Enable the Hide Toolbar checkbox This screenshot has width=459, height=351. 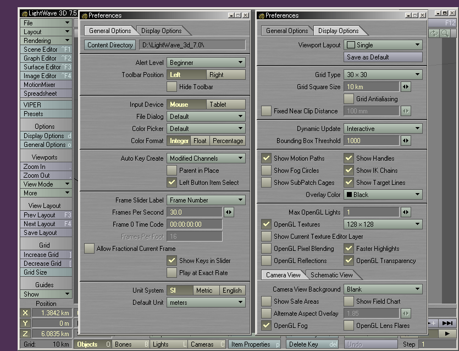coord(172,87)
